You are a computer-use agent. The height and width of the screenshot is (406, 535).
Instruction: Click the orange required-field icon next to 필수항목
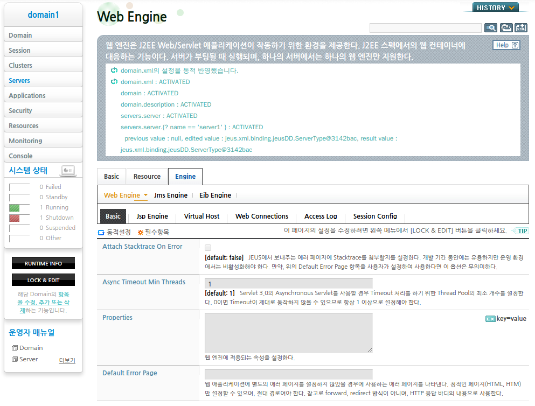coord(140,233)
